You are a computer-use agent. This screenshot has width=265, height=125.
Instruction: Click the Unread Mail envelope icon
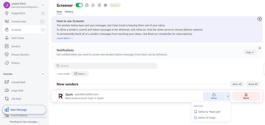(x=6, y=82)
